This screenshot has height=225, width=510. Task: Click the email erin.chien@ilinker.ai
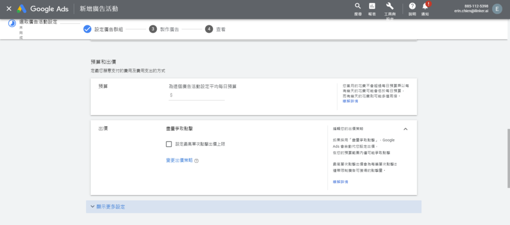[x=471, y=11]
